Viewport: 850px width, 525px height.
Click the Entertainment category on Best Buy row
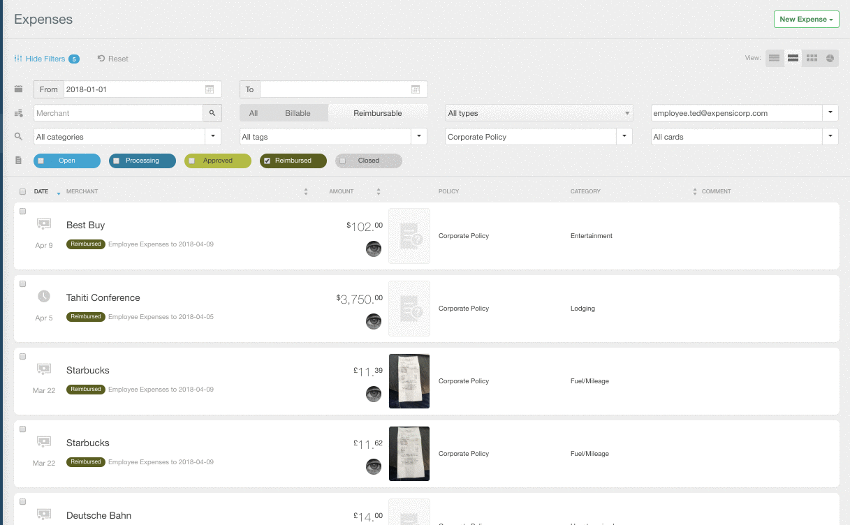(592, 236)
